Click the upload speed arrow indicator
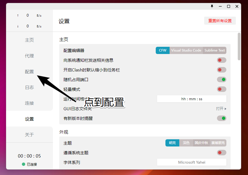The height and width of the screenshot is (175, 248). [18, 16]
